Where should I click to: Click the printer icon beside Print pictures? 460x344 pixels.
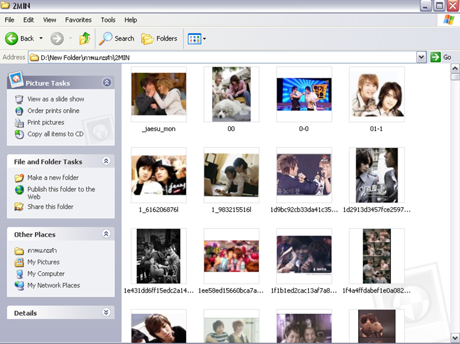point(19,122)
